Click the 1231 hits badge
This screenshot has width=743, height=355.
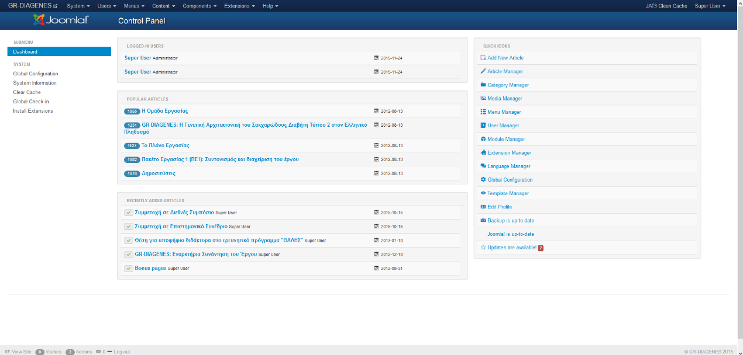(132, 125)
